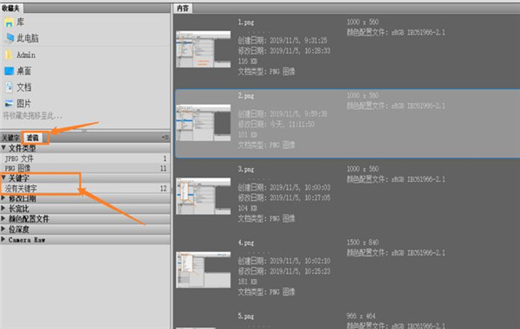
Task: Select the 1.png thumbnail
Action: tap(204, 49)
